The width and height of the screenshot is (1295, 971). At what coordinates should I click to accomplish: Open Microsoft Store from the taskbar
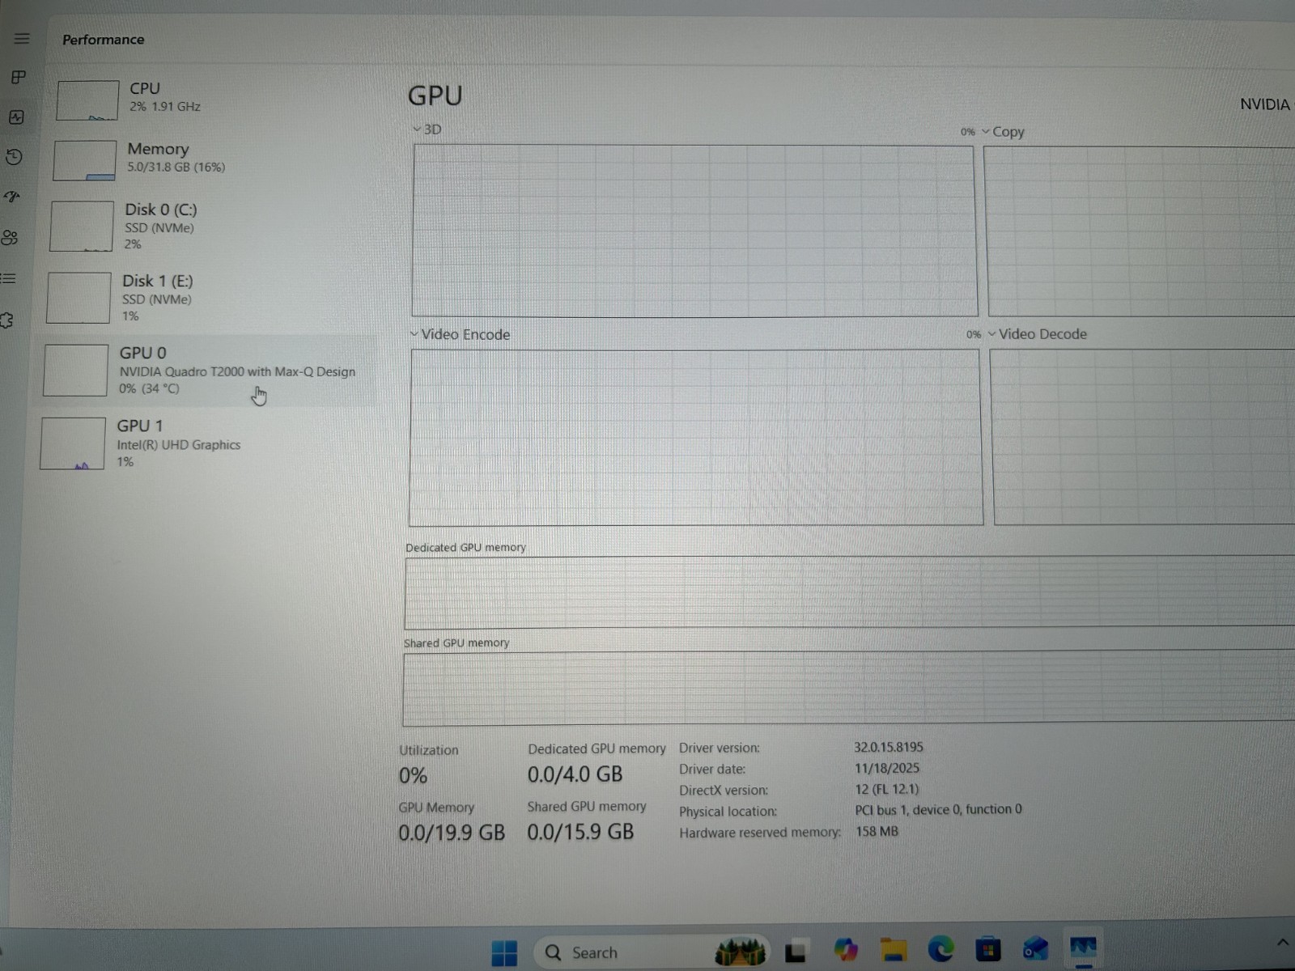(x=988, y=948)
